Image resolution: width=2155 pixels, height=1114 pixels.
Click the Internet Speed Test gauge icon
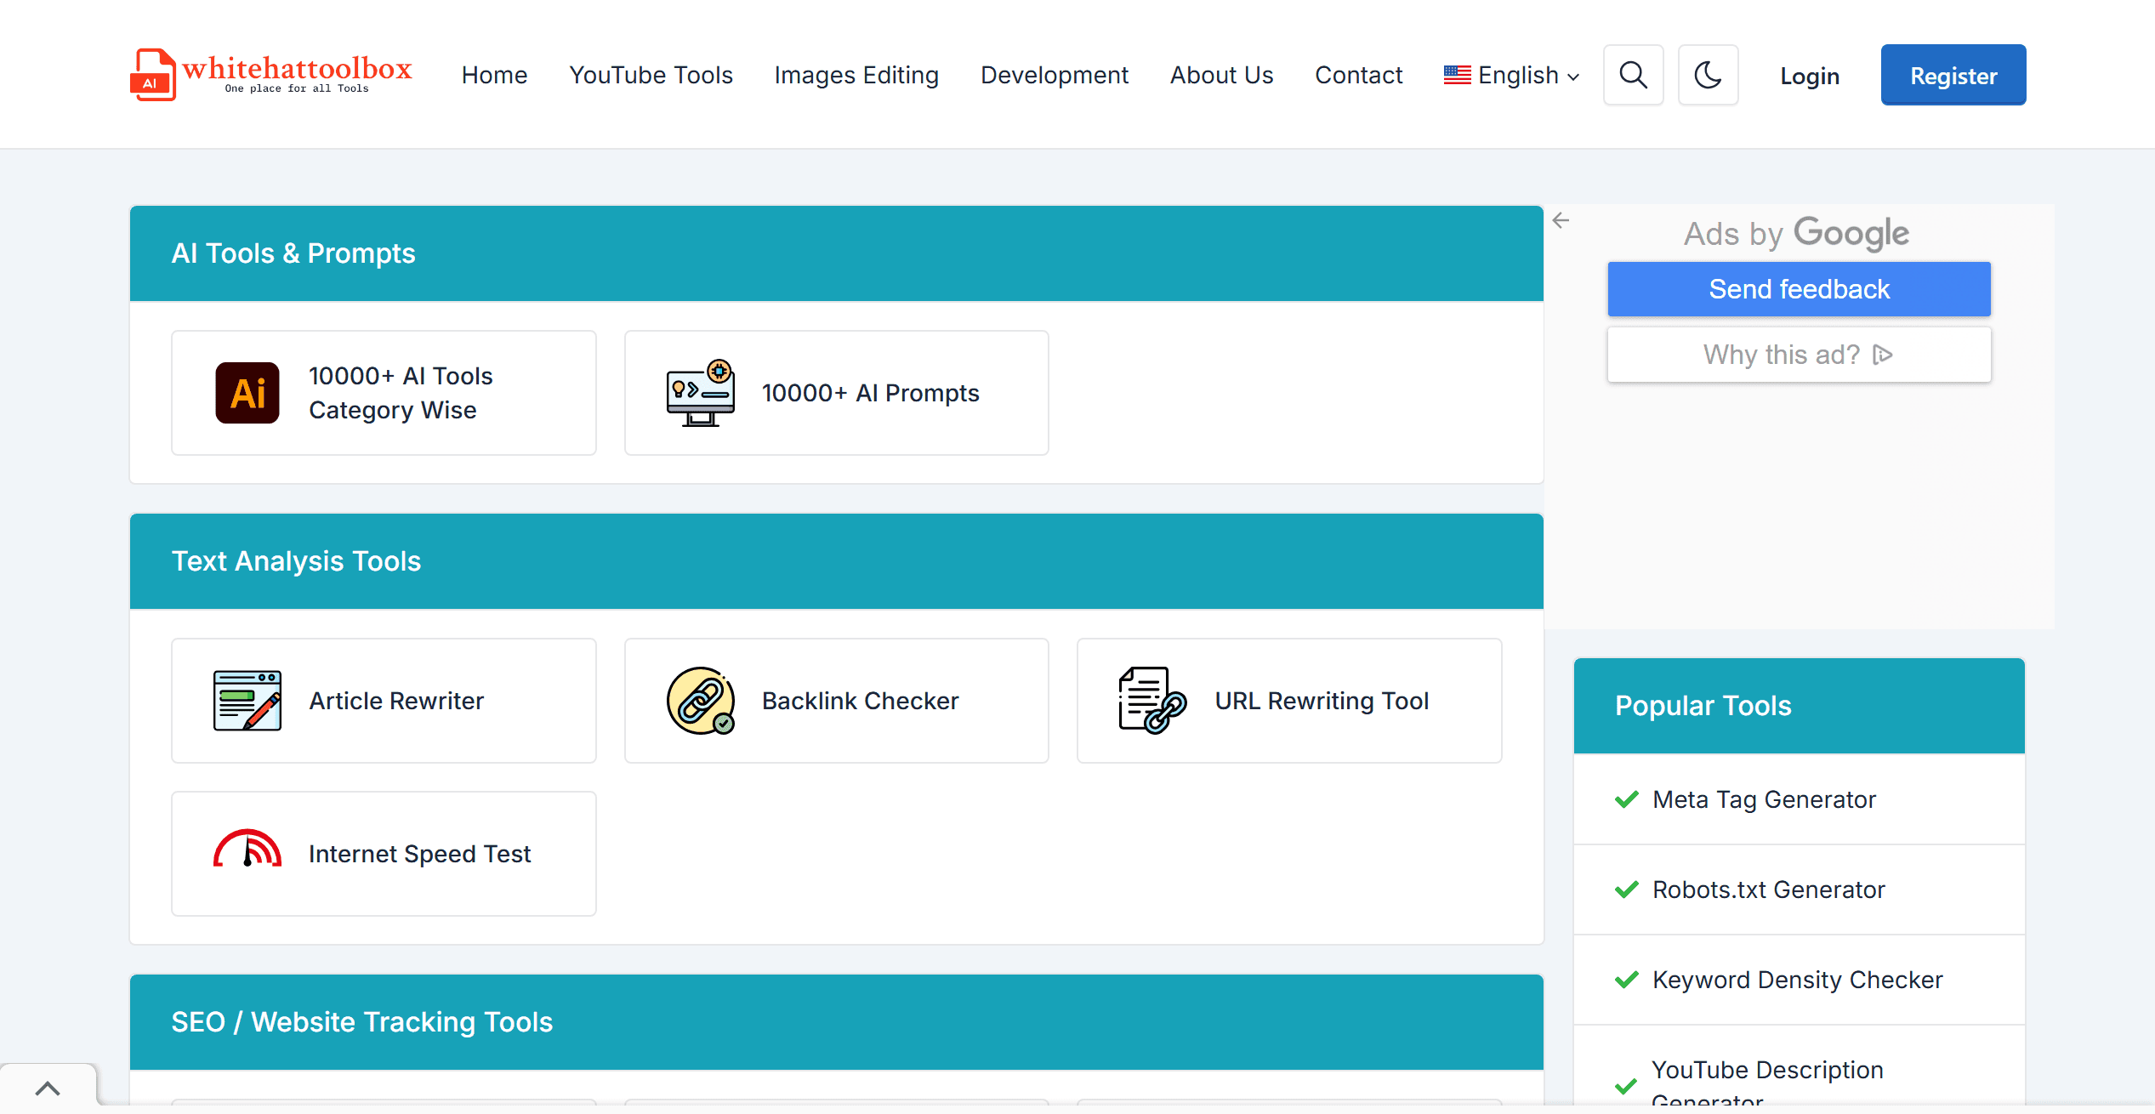247,850
